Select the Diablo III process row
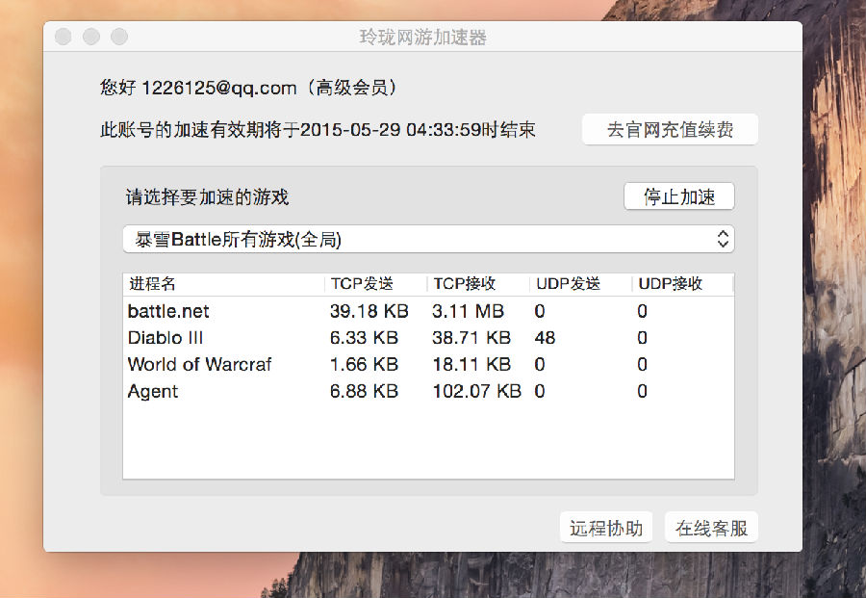866x598 pixels. [x=428, y=338]
